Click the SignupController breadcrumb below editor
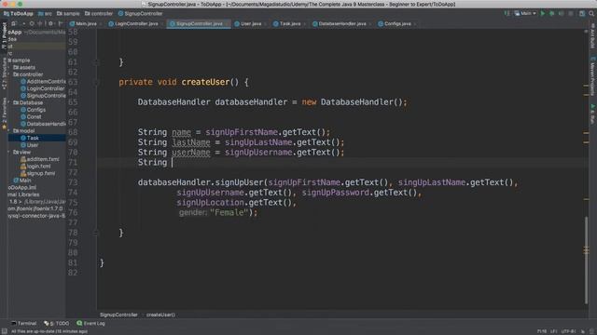Image resolution: width=597 pixels, height=335 pixels. point(118,315)
